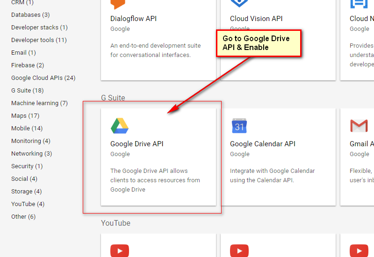
Task: Show the Developer tools (11) category
Action: [39, 40]
